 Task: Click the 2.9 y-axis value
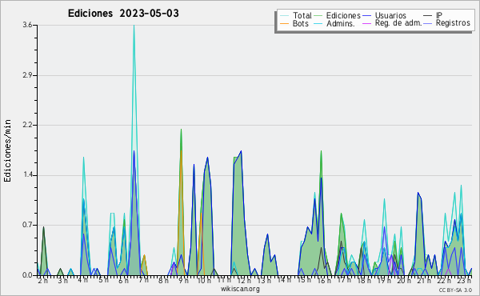click(27, 75)
